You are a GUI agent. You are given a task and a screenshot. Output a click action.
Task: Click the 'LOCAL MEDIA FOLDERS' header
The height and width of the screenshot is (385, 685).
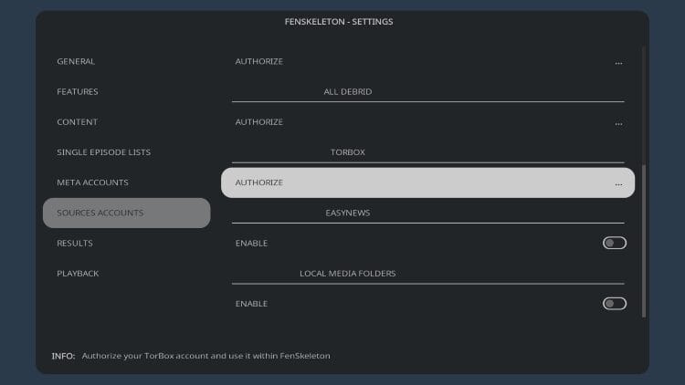pyautogui.click(x=348, y=274)
